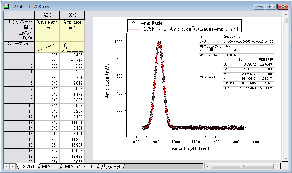The height and width of the screenshot is (173, 292).
Task: Click the open-circle legend symbol
Action: point(133,23)
